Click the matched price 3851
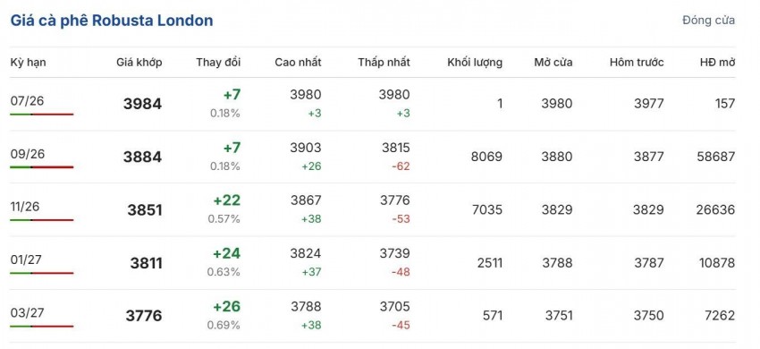The image size is (760, 349). (x=145, y=210)
